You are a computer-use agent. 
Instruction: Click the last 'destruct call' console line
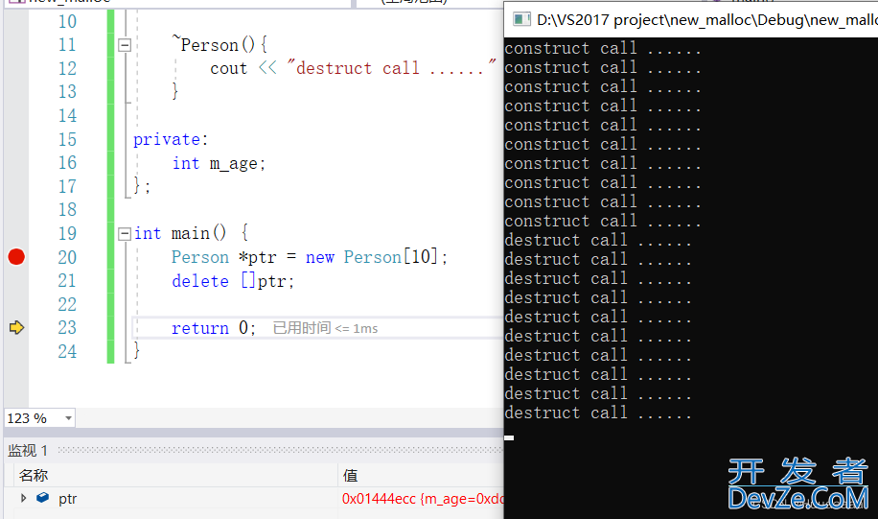(598, 413)
